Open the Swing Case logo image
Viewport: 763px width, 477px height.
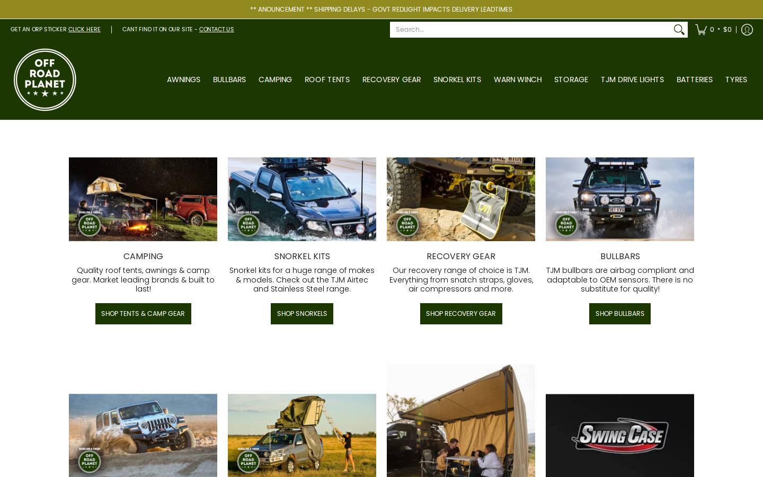[x=620, y=435]
